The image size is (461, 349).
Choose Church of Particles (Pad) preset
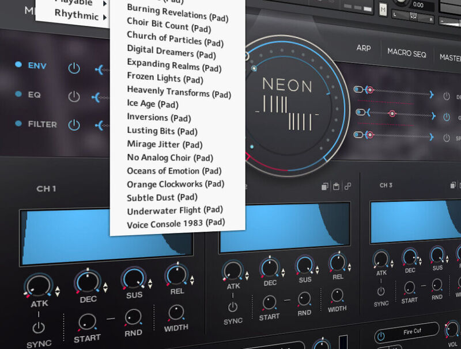point(175,39)
